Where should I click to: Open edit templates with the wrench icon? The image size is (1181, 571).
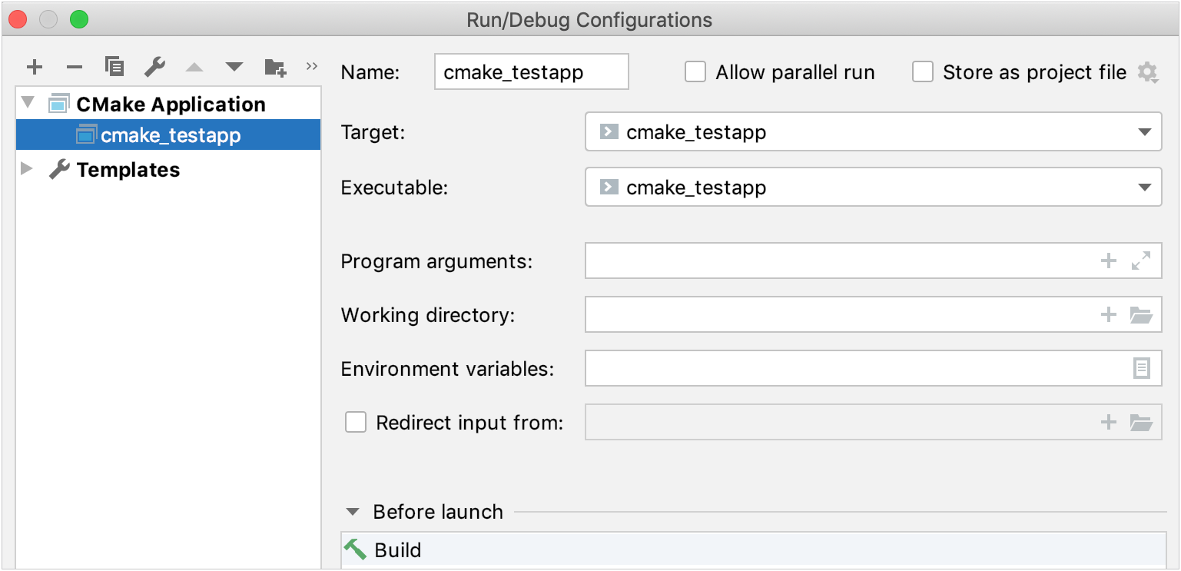coord(154,67)
